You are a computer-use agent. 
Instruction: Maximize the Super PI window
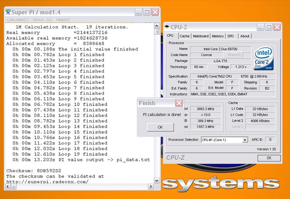[147, 12]
